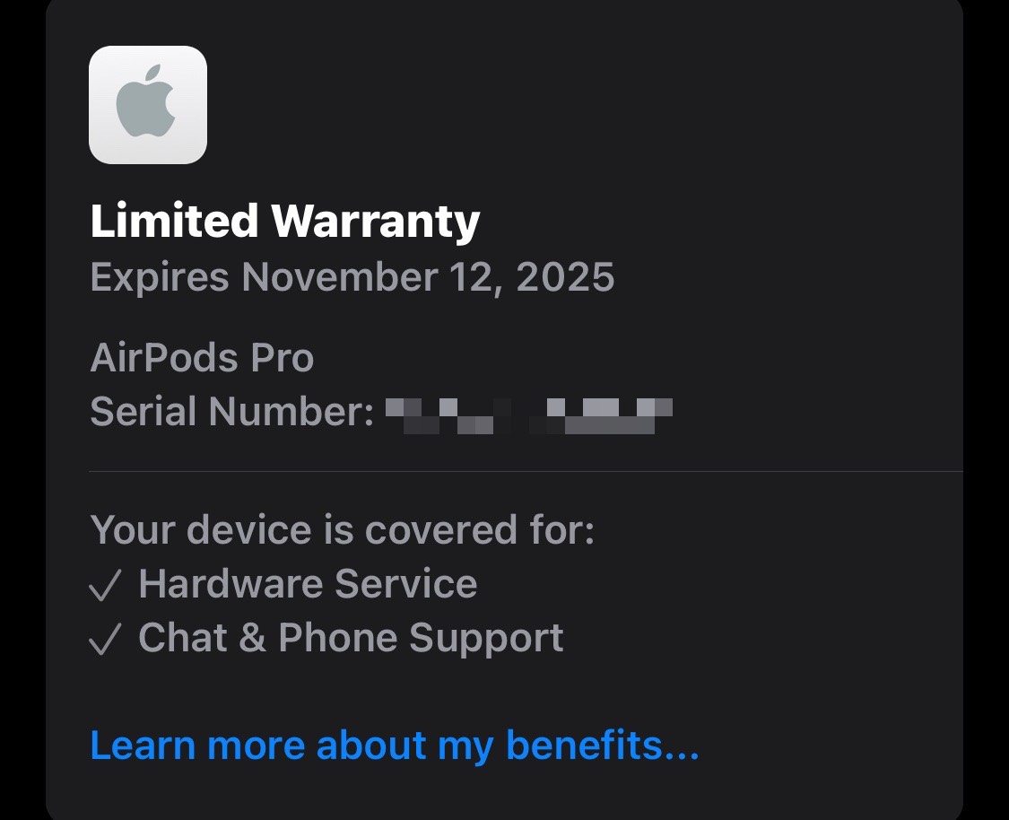The width and height of the screenshot is (1009, 820).
Task: Tap the blurred serial number value
Action: (x=529, y=415)
